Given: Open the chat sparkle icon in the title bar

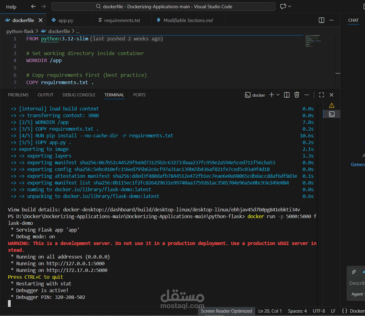Looking at the screenshot, I should [283, 6].
